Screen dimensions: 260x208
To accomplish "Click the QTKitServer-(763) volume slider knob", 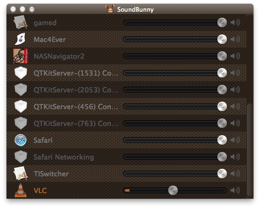I will [222, 123].
